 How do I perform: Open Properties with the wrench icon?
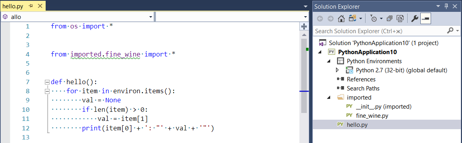tap(414, 19)
